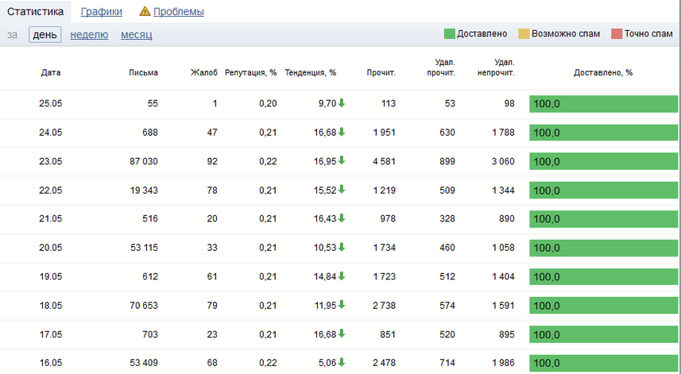Select the день period toggle

point(44,34)
